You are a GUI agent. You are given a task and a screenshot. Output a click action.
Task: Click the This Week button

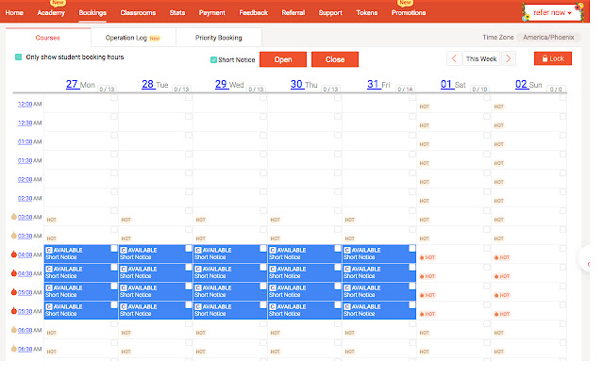coord(481,58)
